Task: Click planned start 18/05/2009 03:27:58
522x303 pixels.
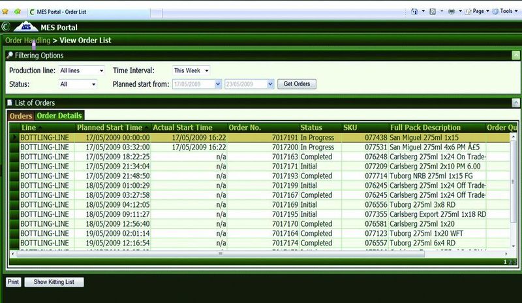Action: (117, 195)
